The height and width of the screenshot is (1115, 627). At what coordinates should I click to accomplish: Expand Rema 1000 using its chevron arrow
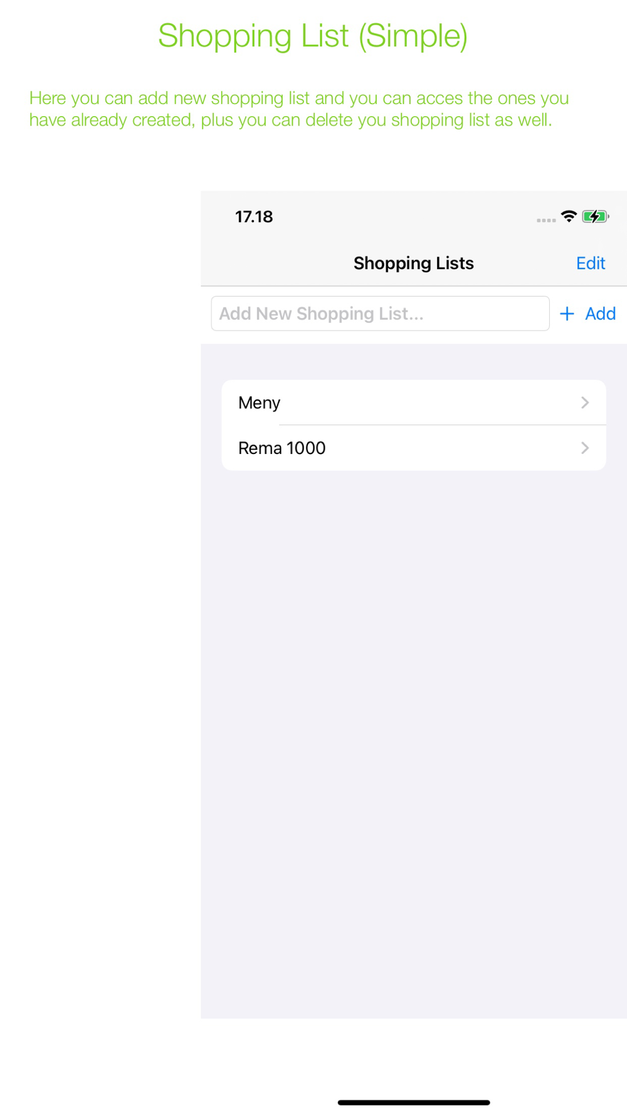point(585,448)
